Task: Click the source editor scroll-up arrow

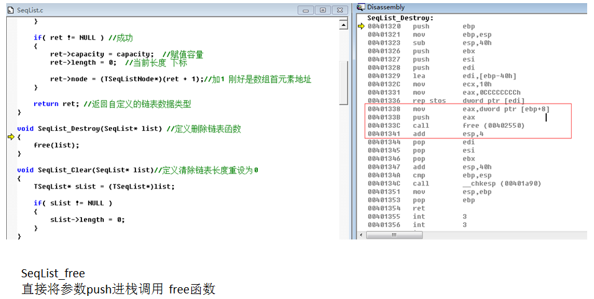Action: click(343, 25)
